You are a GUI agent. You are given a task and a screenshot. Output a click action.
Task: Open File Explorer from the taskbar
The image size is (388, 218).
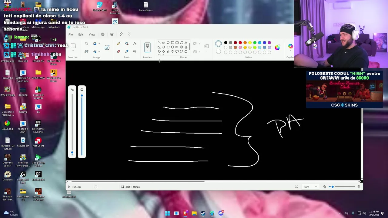194,213
